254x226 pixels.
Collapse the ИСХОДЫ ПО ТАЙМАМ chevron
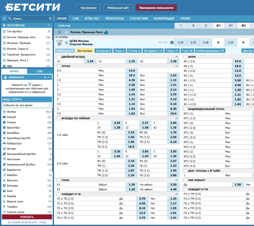(176, 118)
